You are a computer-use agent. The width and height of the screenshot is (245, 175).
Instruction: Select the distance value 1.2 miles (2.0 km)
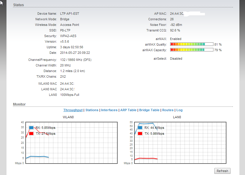(73, 71)
